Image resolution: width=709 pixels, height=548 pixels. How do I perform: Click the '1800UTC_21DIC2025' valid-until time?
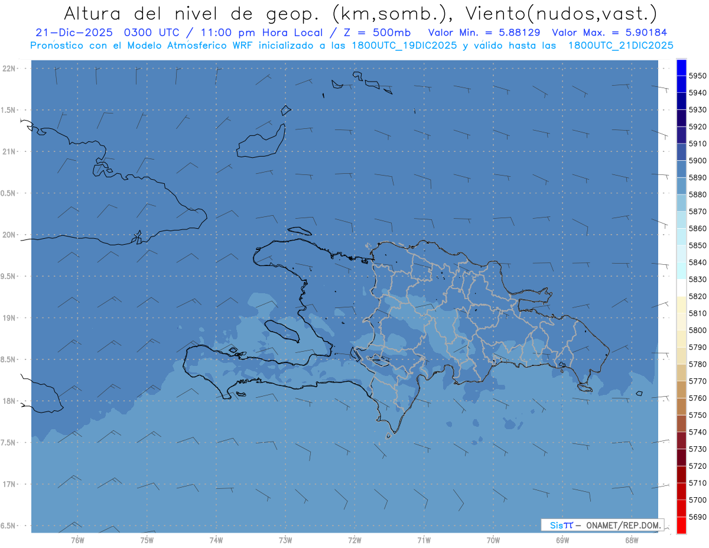pos(620,46)
